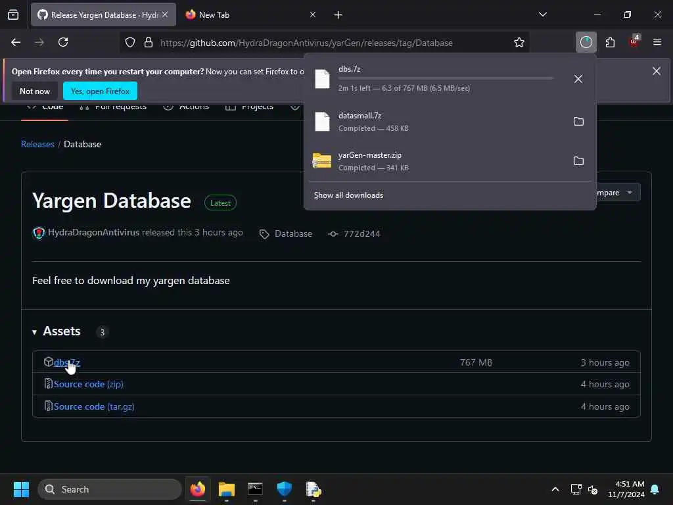Open Windows Security shield taskbar icon

click(x=284, y=489)
